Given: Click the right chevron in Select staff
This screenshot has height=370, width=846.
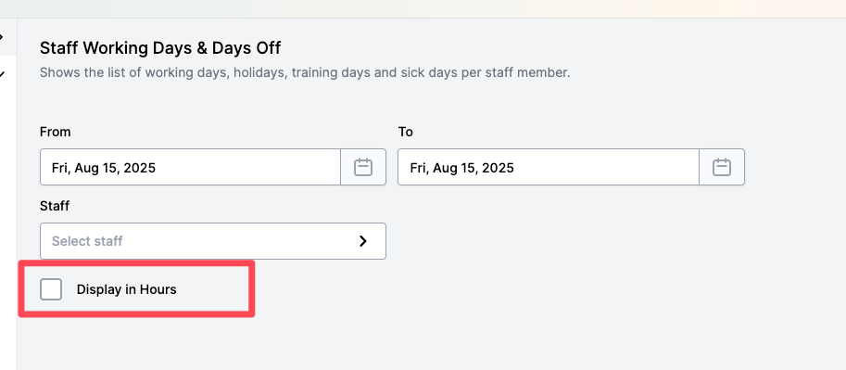Looking at the screenshot, I should point(363,241).
